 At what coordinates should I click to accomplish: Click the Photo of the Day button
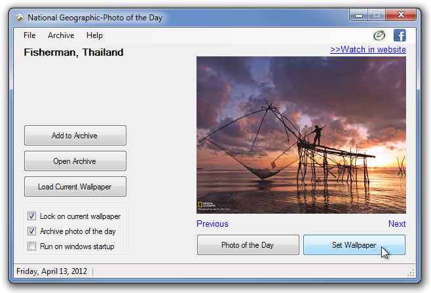pyautogui.click(x=248, y=245)
